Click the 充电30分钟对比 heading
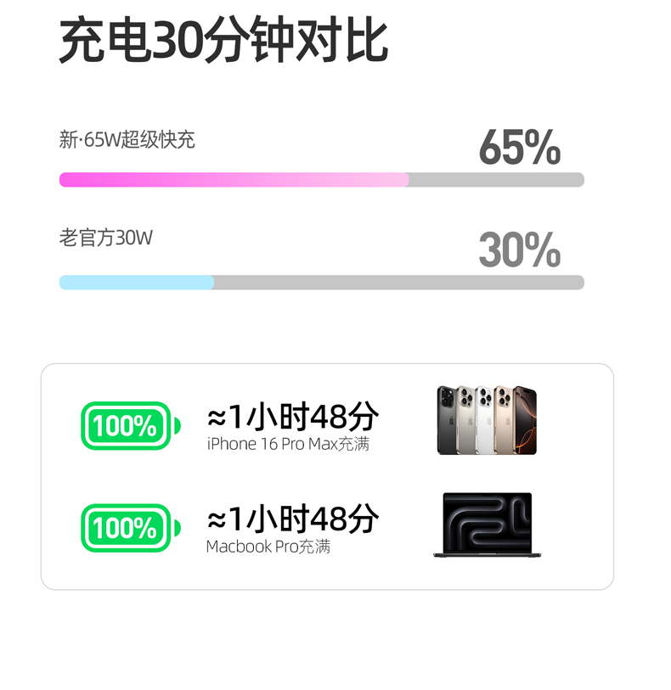The height and width of the screenshot is (690, 671). (223, 40)
